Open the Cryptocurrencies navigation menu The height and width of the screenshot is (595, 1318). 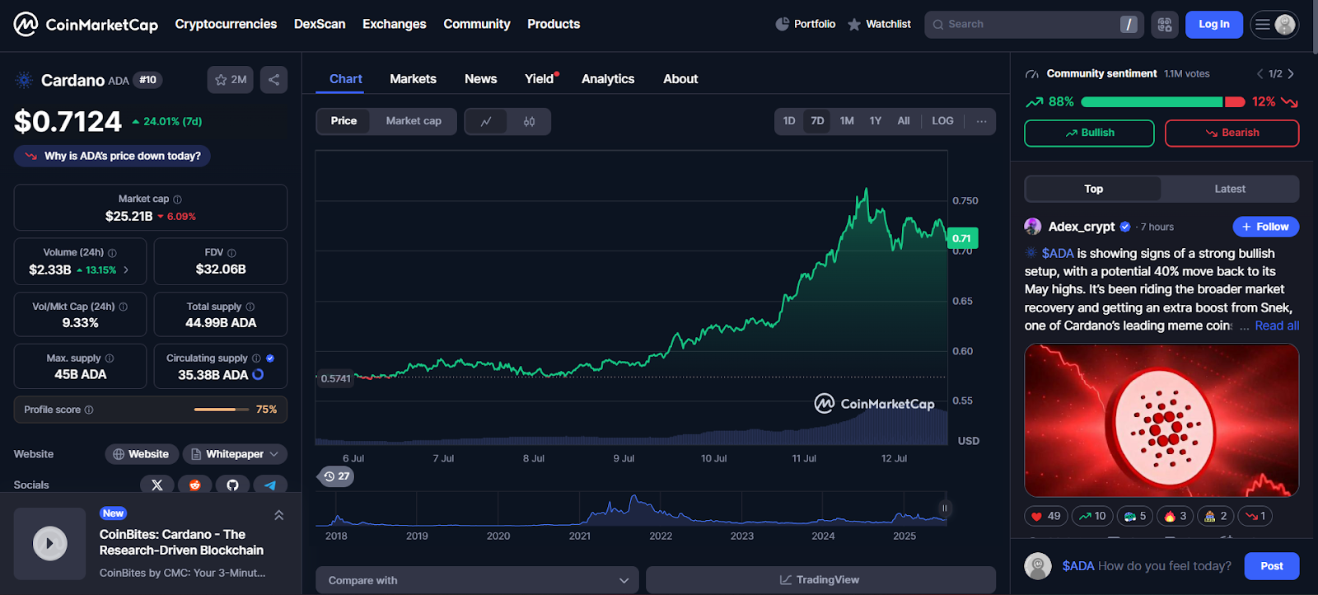226,25
